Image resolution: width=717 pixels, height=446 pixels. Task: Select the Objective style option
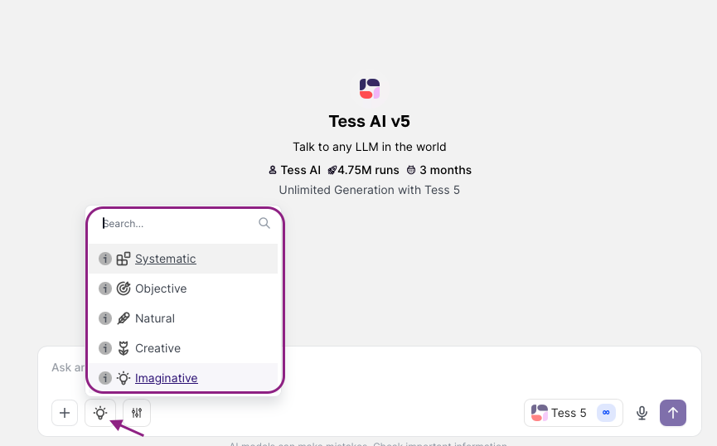pos(183,288)
